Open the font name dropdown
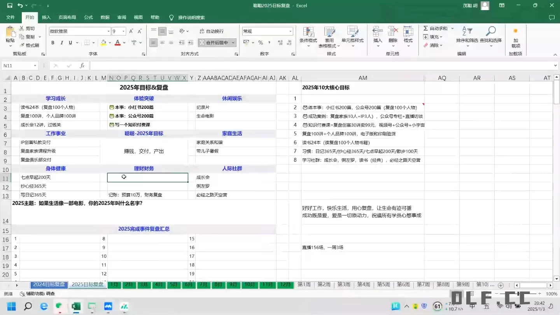 tap(109, 31)
